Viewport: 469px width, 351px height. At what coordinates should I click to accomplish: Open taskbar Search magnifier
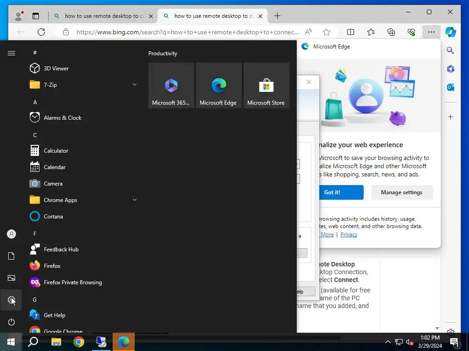[x=33, y=342]
